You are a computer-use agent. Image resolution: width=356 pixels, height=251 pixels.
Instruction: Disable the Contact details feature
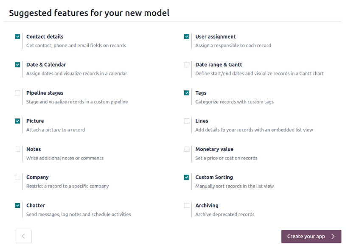click(x=17, y=36)
